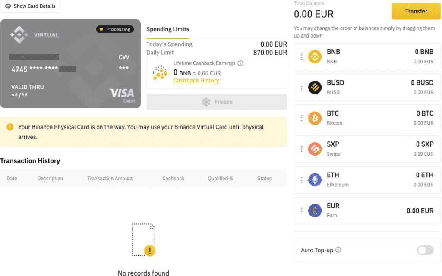Click the Bitcoin logo icon
Screen dimensions: 442x276
tap(315, 118)
